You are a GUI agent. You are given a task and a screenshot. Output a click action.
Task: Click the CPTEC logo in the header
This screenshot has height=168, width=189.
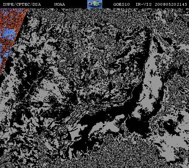95,4
